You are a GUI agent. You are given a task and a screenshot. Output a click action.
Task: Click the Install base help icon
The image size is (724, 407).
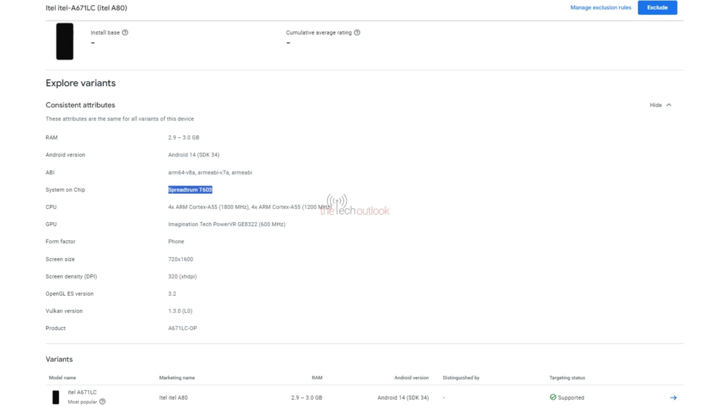click(x=125, y=33)
